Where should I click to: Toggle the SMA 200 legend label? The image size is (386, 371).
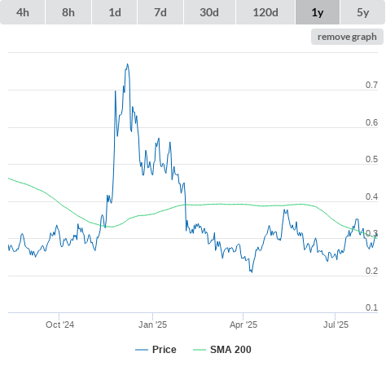[x=230, y=350]
